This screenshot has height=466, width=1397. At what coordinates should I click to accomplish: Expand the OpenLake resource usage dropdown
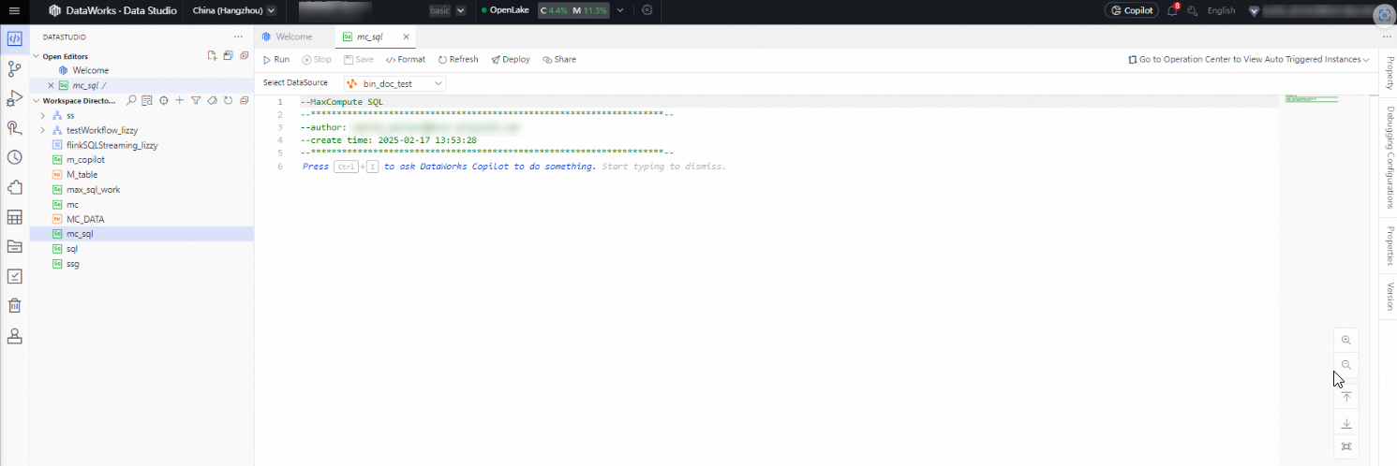[x=620, y=10]
